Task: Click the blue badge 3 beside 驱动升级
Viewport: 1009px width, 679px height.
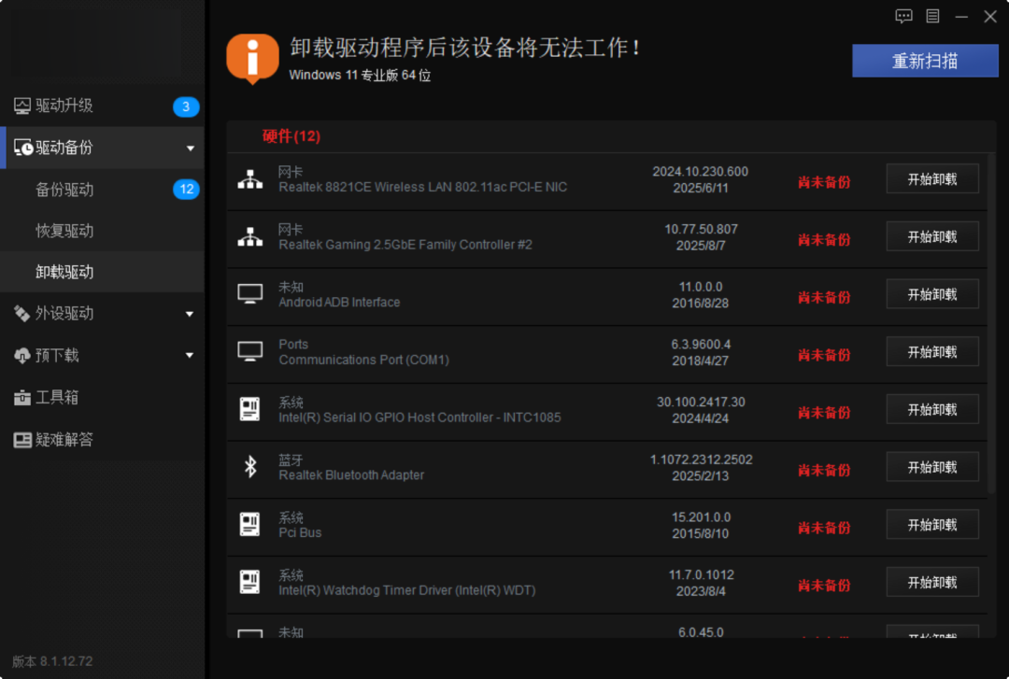Action: pos(186,106)
